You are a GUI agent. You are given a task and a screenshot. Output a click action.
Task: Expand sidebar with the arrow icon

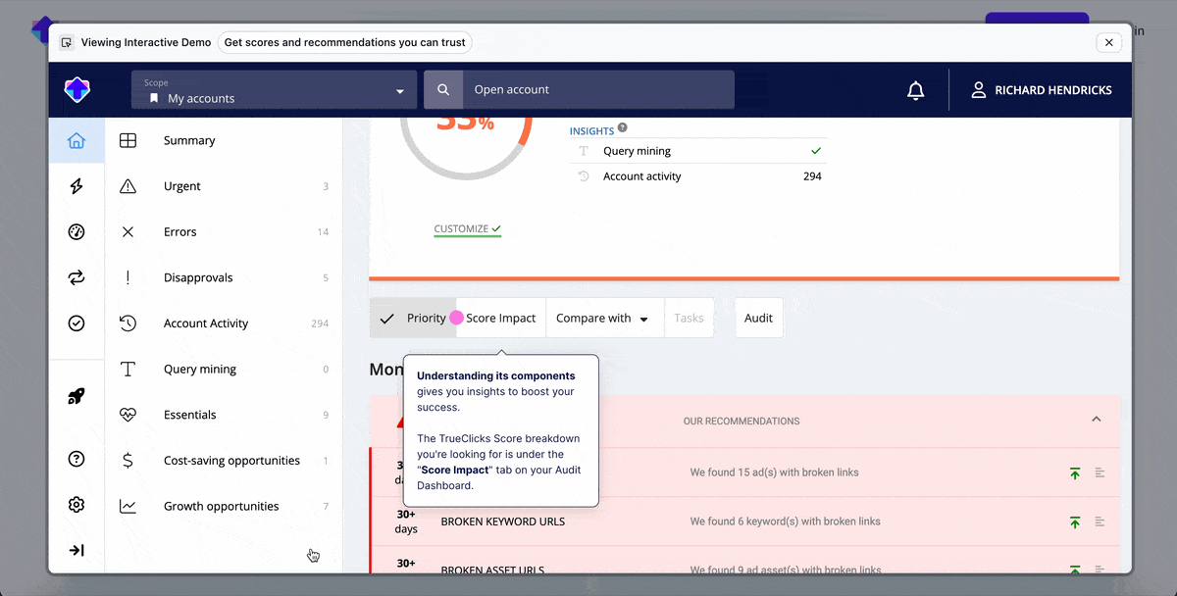pos(77,550)
